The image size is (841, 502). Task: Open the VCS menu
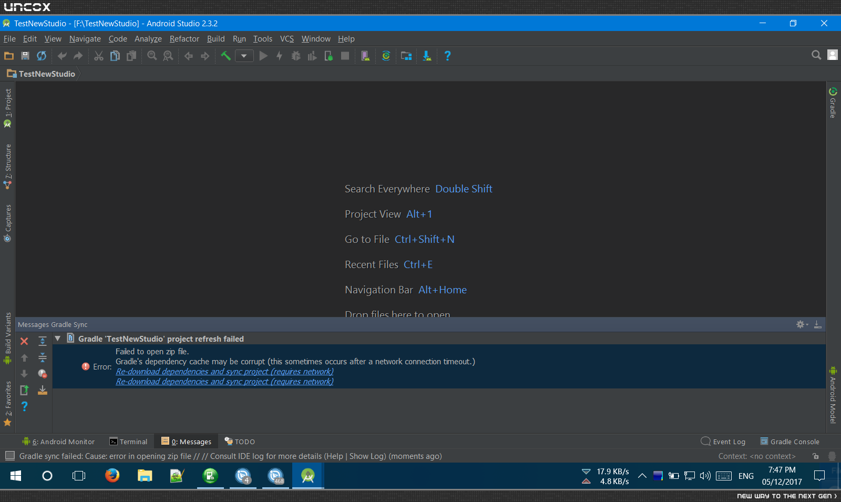click(x=287, y=39)
